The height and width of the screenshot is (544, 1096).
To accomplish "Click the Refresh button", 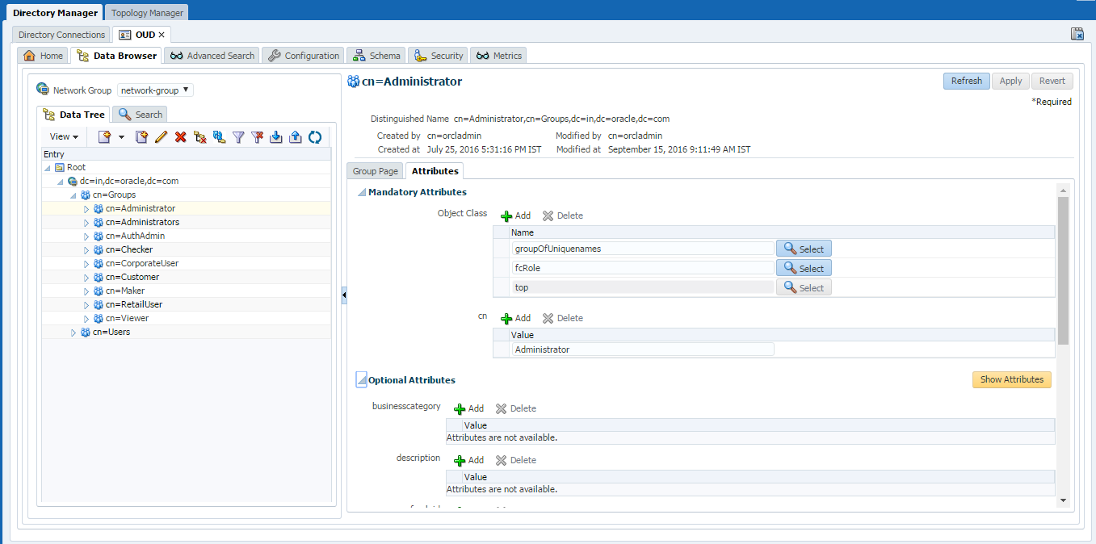I will [x=967, y=81].
